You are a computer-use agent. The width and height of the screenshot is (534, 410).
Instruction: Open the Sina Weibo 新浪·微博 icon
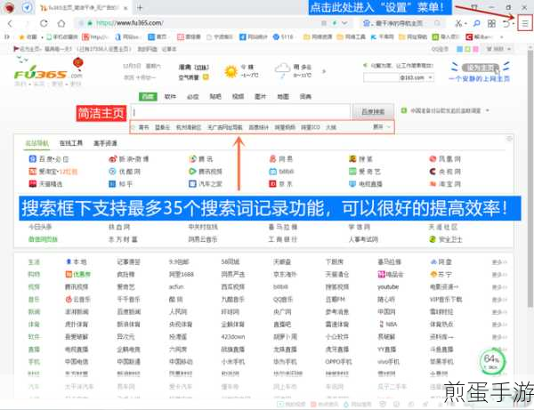pyautogui.click(x=113, y=159)
